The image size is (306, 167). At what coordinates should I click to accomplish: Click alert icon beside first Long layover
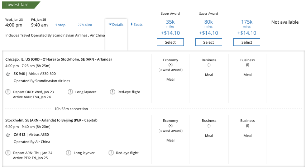[70, 92]
